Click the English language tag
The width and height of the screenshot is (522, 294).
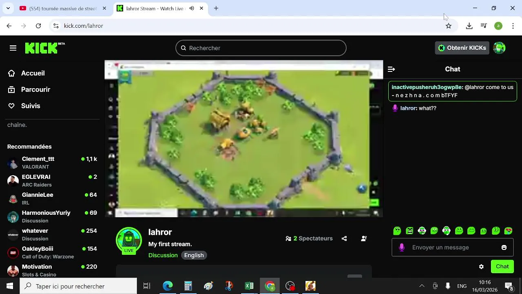(194, 255)
